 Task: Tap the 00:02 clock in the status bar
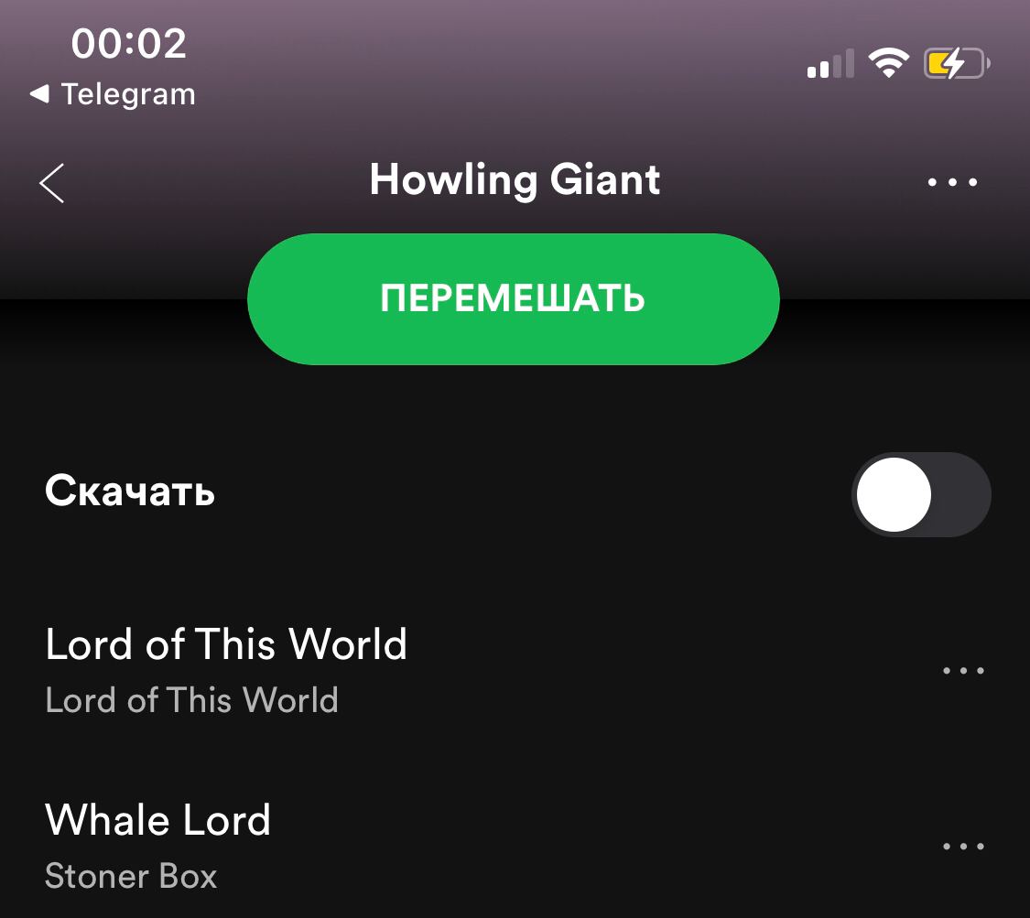129,44
